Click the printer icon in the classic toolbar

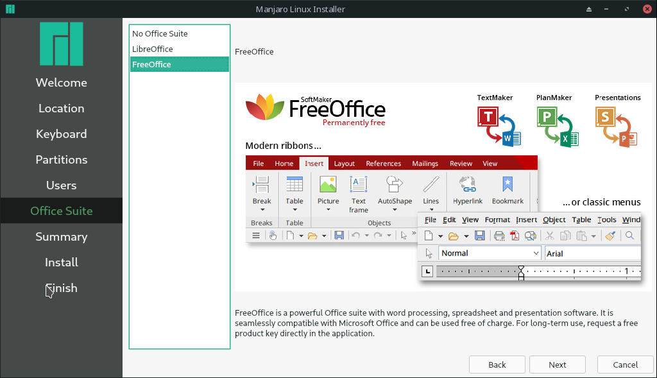499,236
